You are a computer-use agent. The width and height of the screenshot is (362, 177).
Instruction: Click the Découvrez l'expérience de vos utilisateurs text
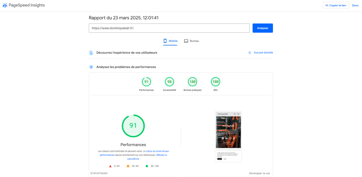[127, 53]
